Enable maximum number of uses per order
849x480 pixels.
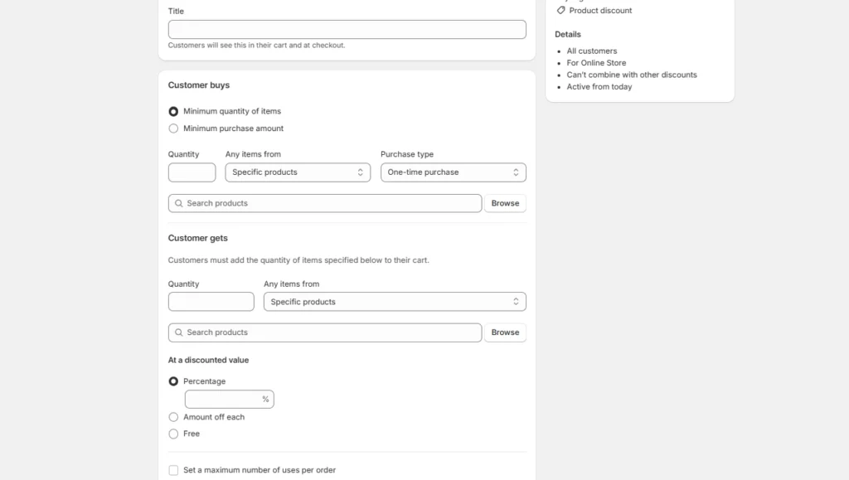coord(173,470)
